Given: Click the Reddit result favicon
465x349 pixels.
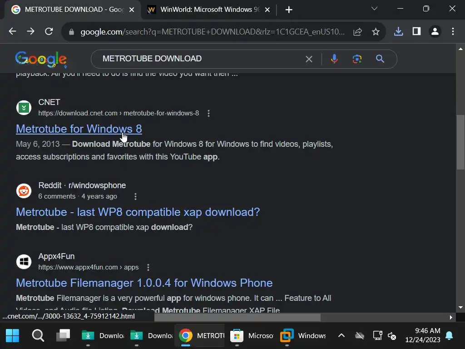Looking at the screenshot, I should coord(24,191).
